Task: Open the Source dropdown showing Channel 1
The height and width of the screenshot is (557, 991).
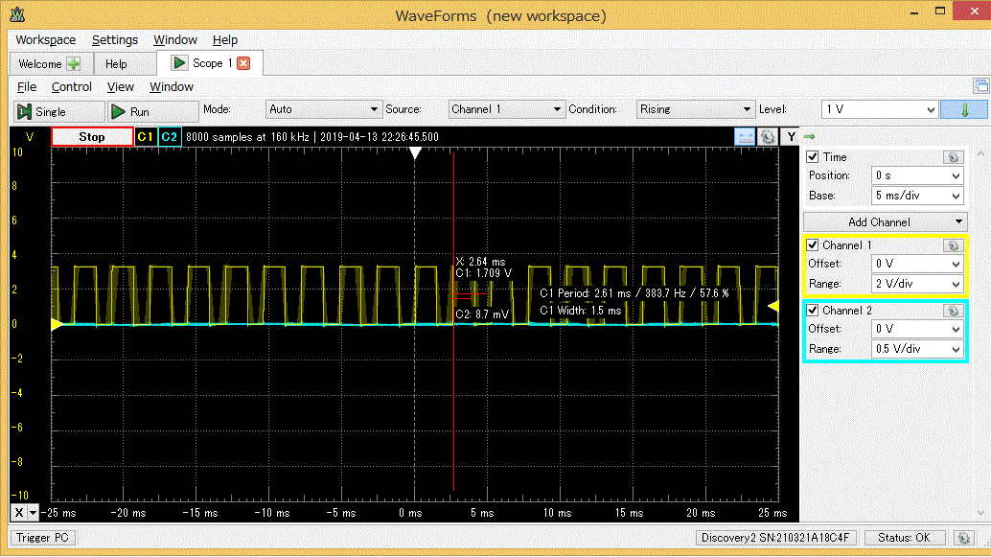Action: point(506,109)
